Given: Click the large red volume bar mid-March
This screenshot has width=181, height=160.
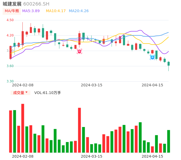Looking at the screenshot, I should (x=79, y=130).
